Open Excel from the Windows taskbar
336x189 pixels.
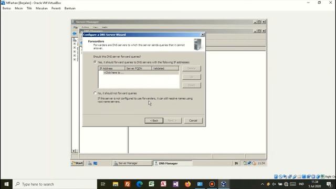tap(152, 184)
